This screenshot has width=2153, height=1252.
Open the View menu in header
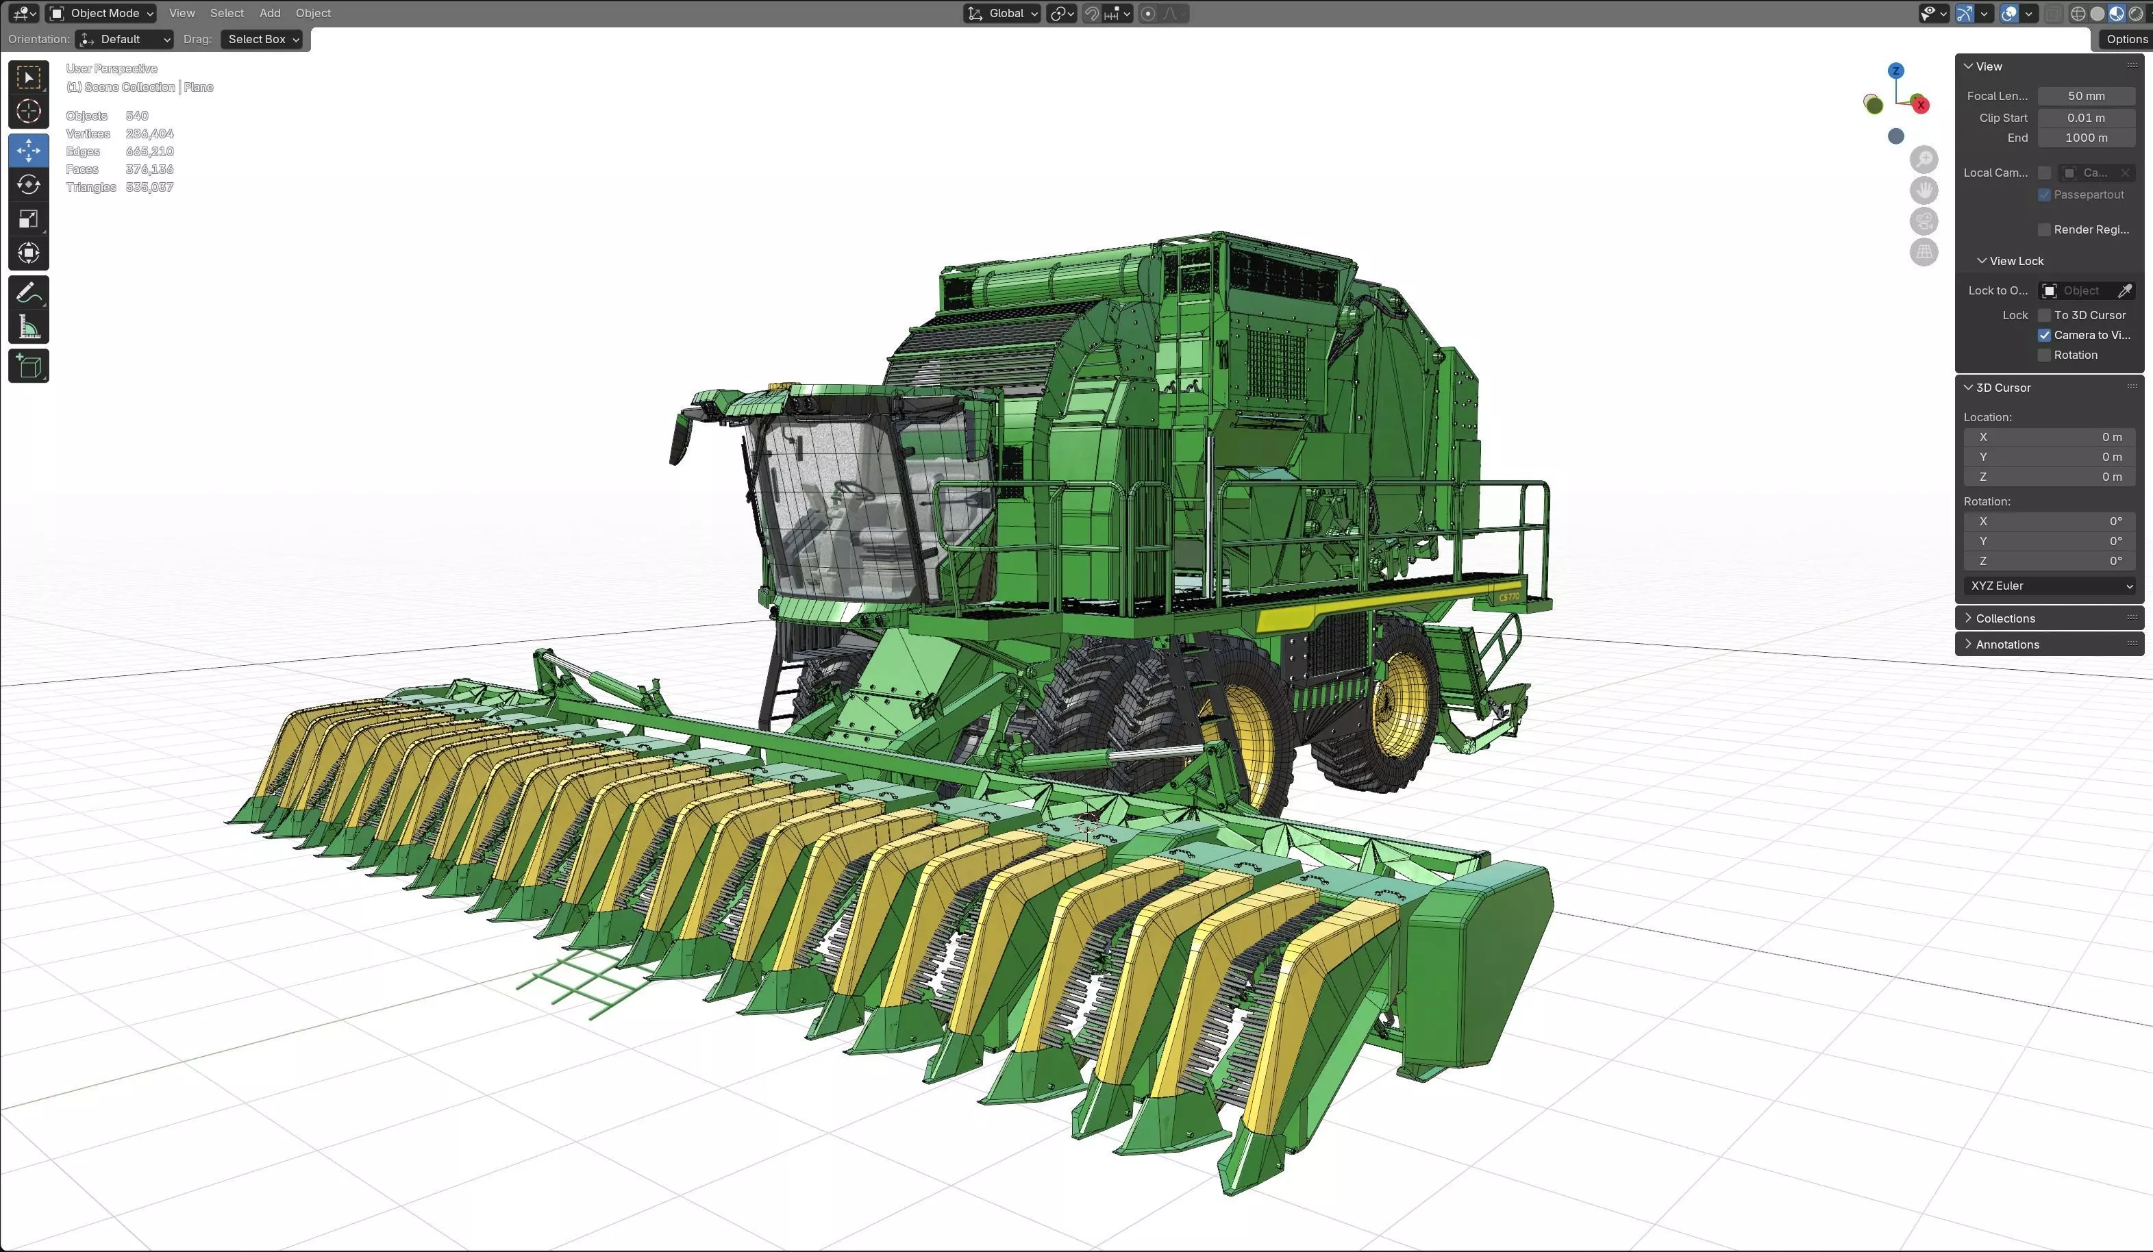pos(181,13)
